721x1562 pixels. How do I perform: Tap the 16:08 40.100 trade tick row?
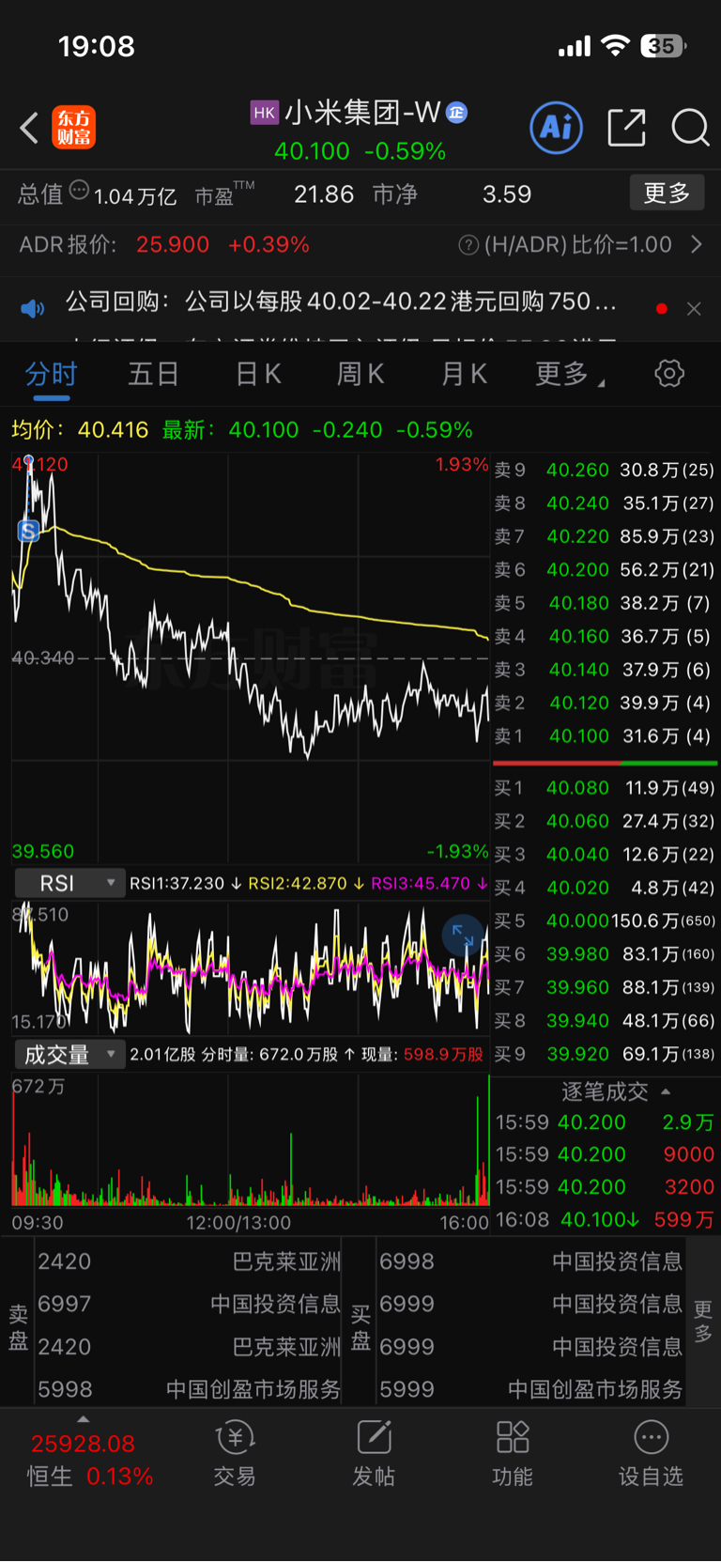pos(605,1219)
